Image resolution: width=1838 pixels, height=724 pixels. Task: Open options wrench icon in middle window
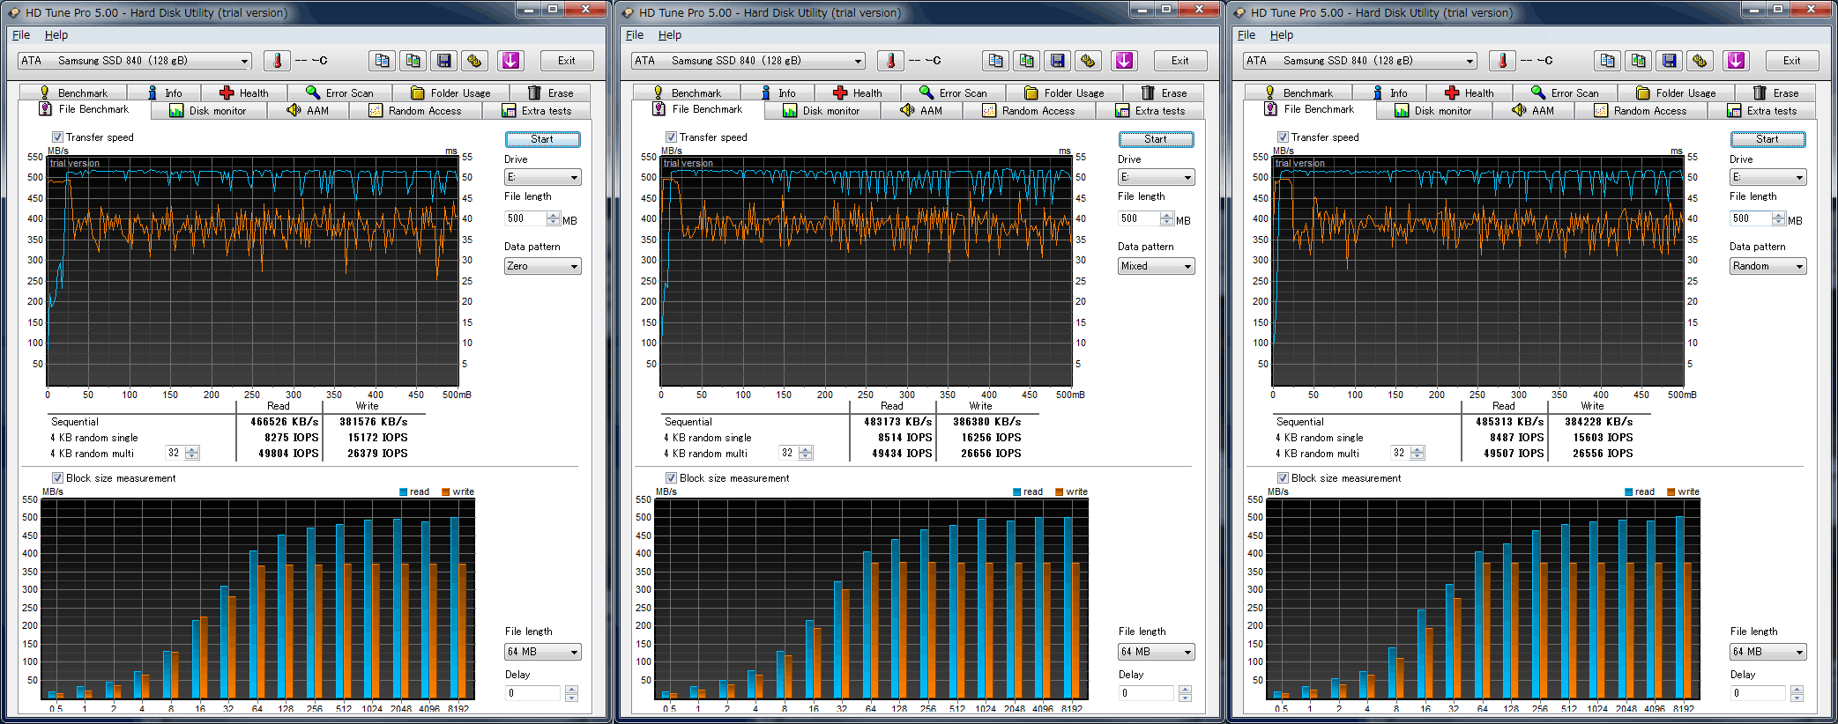[x=1088, y=61]
